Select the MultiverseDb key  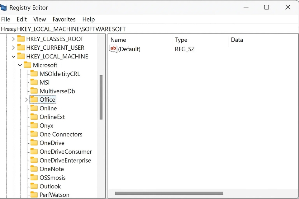57,91
